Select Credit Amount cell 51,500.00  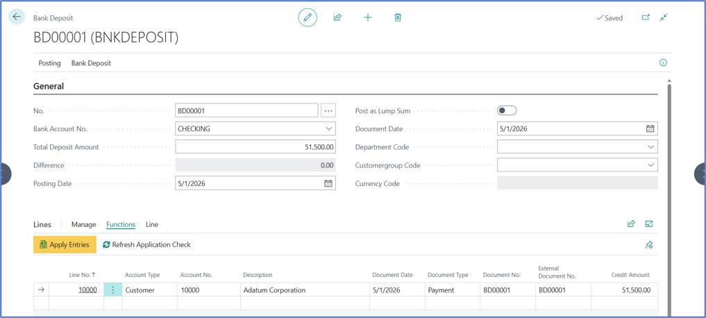(625, 290)
